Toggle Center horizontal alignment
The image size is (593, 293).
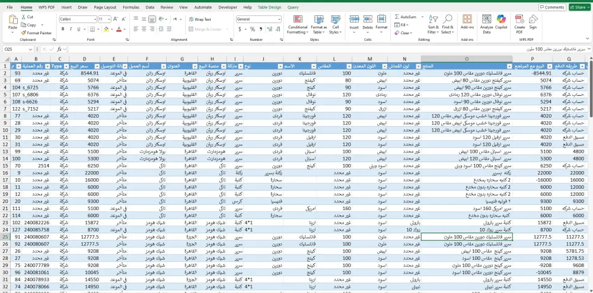[x=144, y=29]
